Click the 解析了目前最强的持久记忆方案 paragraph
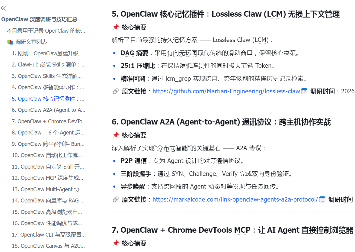This screenshot has height=252, width=355. tap(192, 40)
